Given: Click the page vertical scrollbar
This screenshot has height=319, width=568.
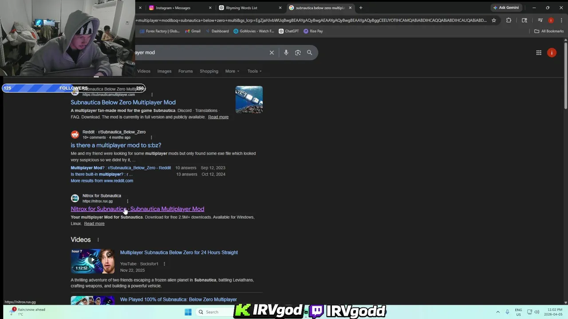Looking at the screenshot, I should coord(565,75).
